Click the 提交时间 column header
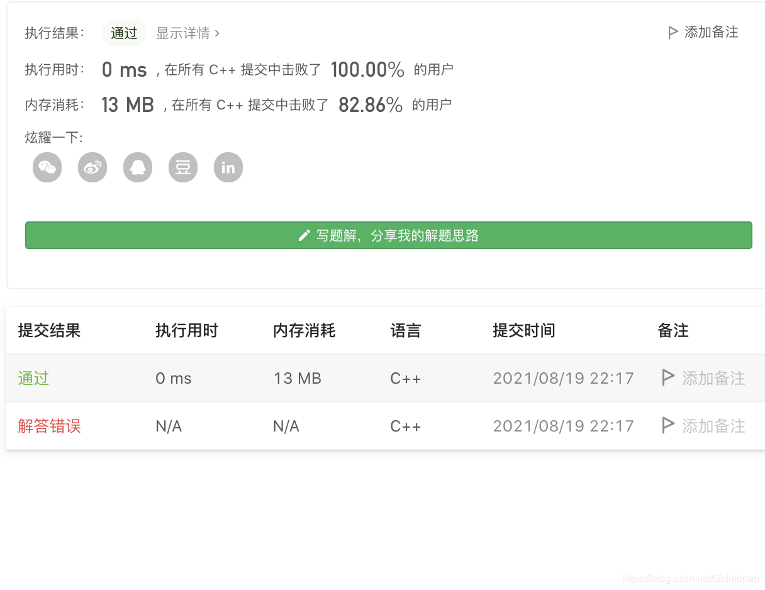Viewport: 765px width, 590px height. point(524,330)
